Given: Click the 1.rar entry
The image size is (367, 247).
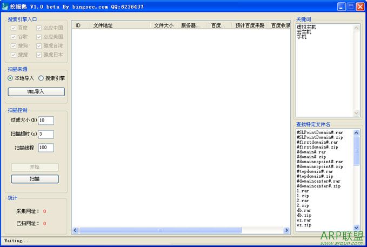Looking at the screenshot, I should [x=303, y=191].
